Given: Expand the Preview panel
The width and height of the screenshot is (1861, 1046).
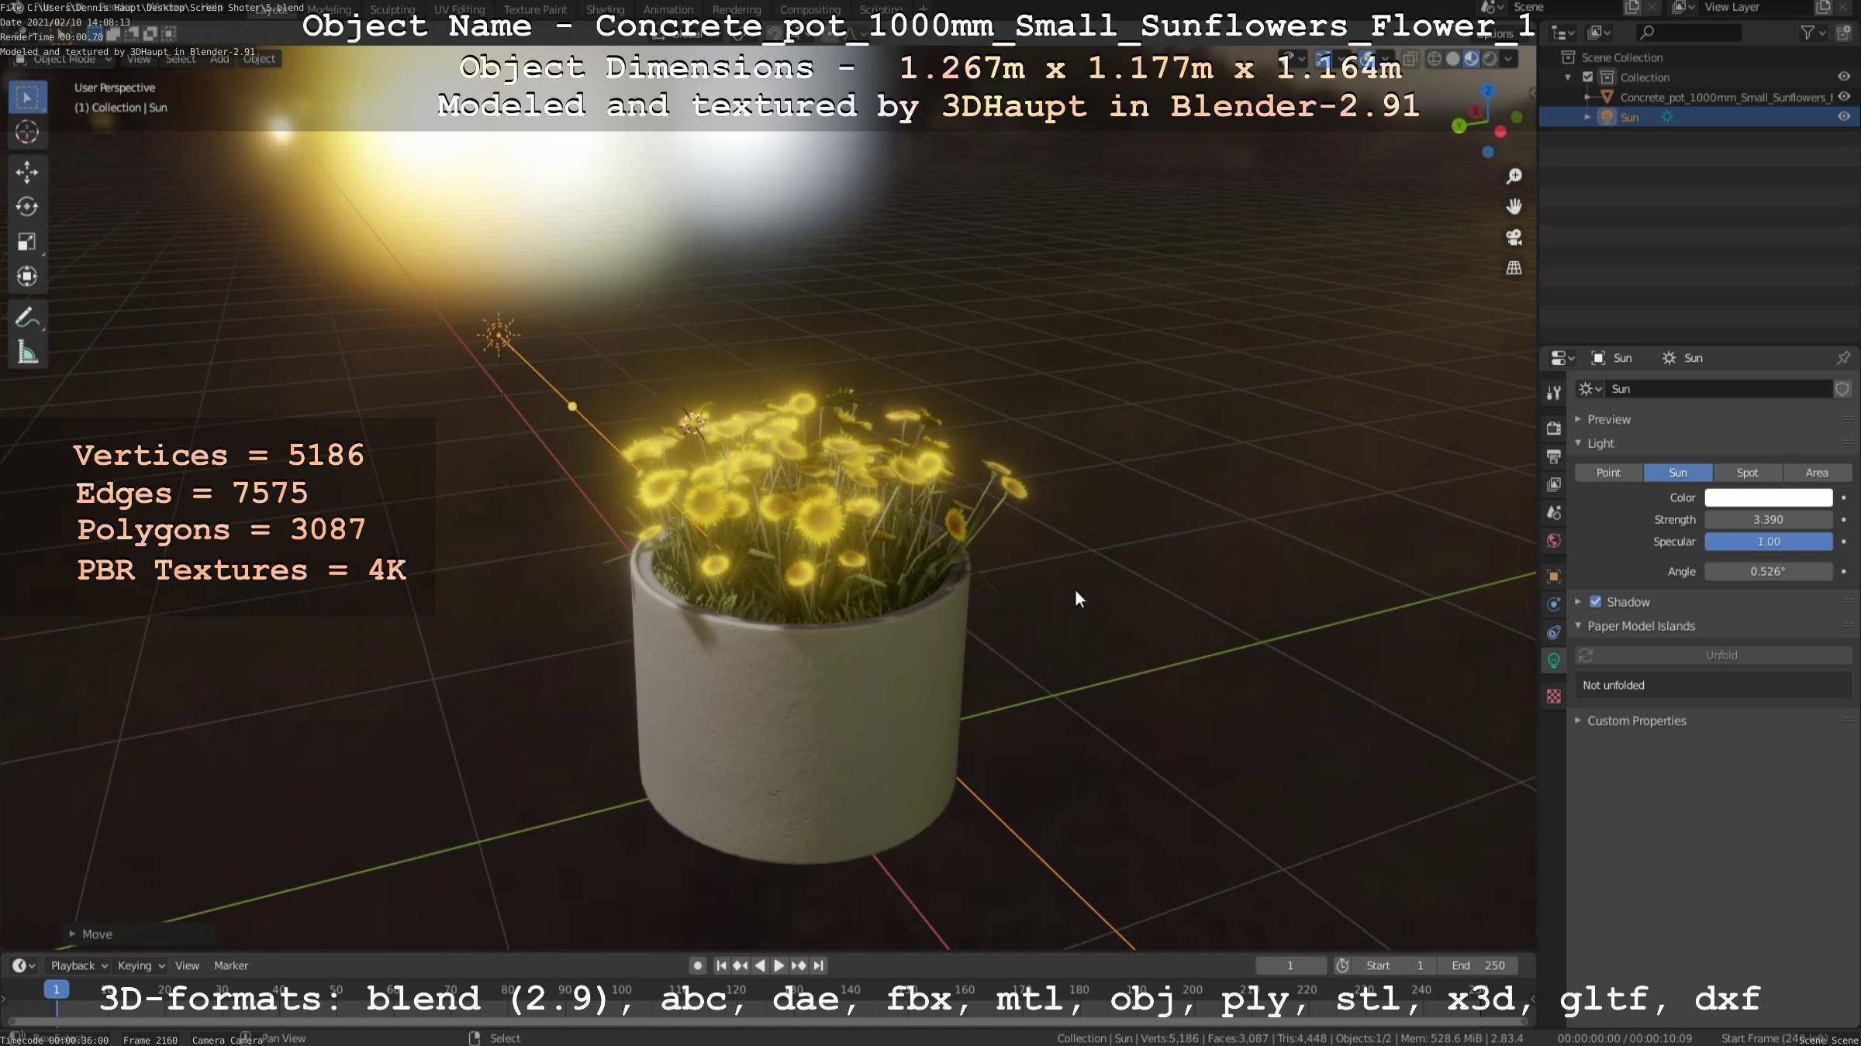Looking at the screenshot, I should (x=1609, y=419).
